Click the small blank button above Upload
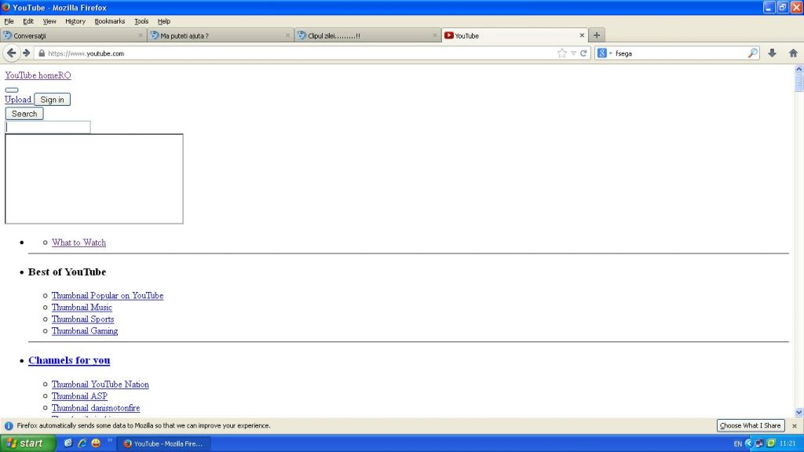This screenshot has width=804, height=452. 12,89
